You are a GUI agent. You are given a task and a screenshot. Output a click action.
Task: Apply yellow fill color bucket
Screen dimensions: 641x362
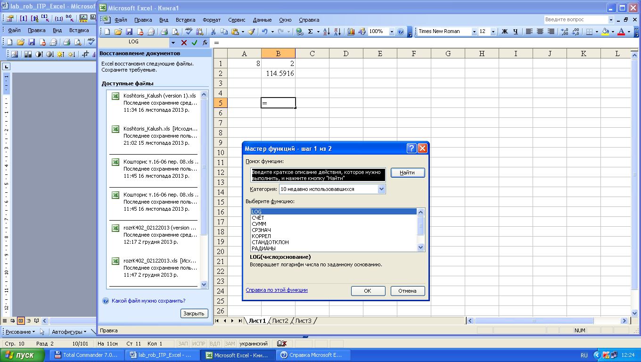tap(606, 32)
